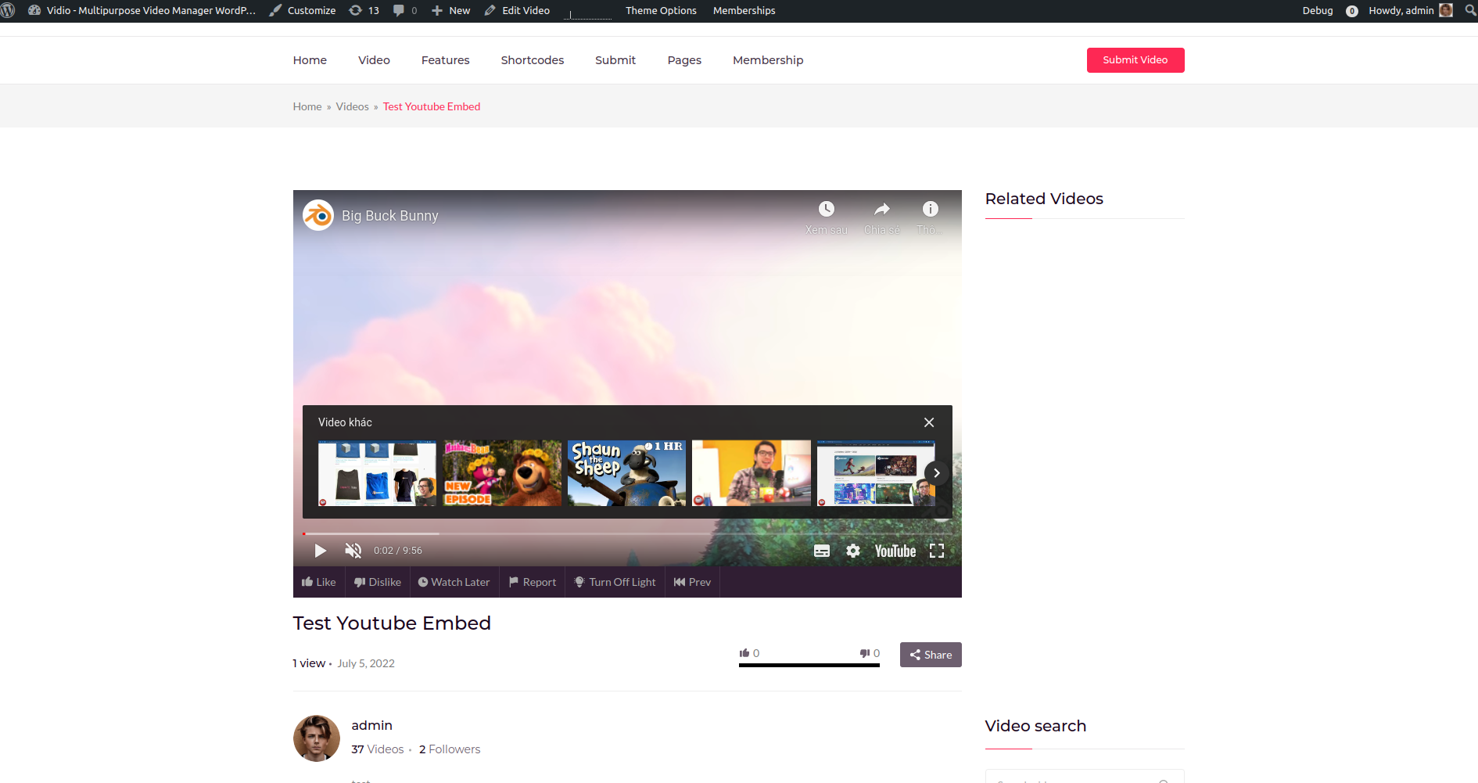1478x783 pixels.
Task: Open the website screenshots suggested thumbnail
Action: point(876,473)
